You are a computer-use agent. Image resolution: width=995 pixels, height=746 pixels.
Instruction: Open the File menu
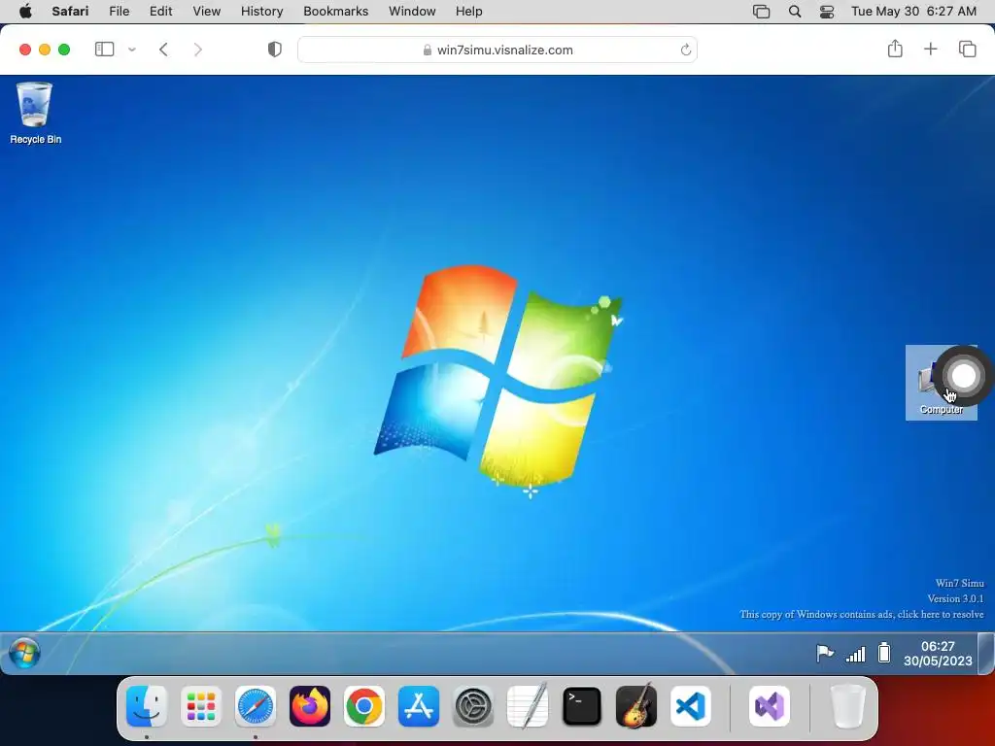click(119, 11)
